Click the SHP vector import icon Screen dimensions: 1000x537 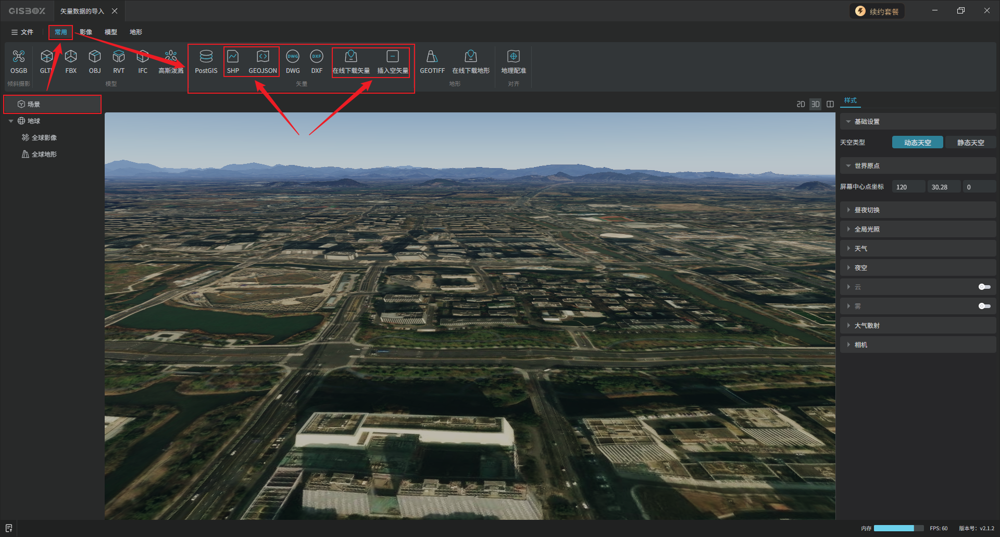point(233,61)
